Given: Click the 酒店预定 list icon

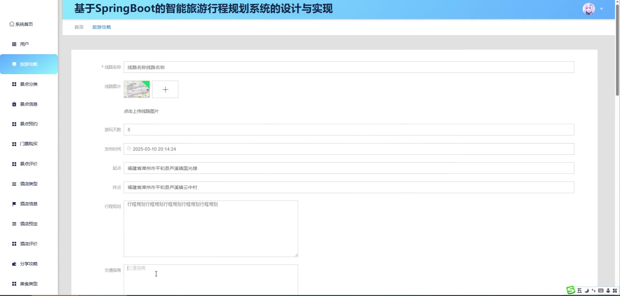Looking at the screenshot, I should tap(14, 224).
